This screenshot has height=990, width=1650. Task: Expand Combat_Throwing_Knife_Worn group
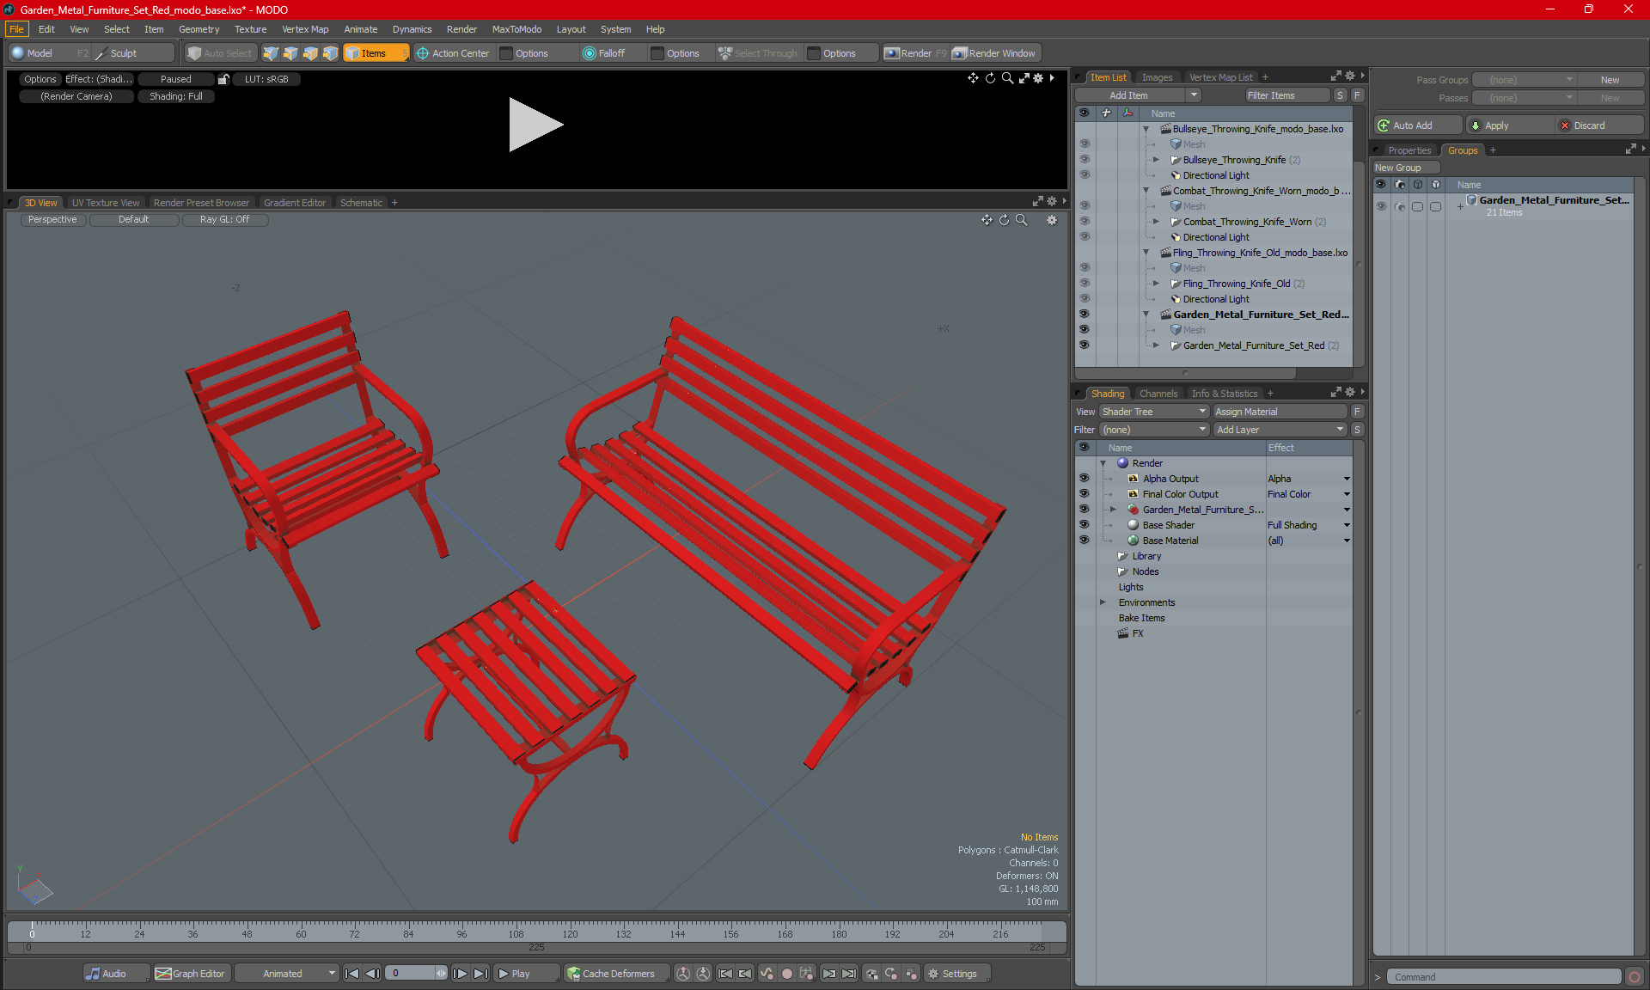[1156, 222]
